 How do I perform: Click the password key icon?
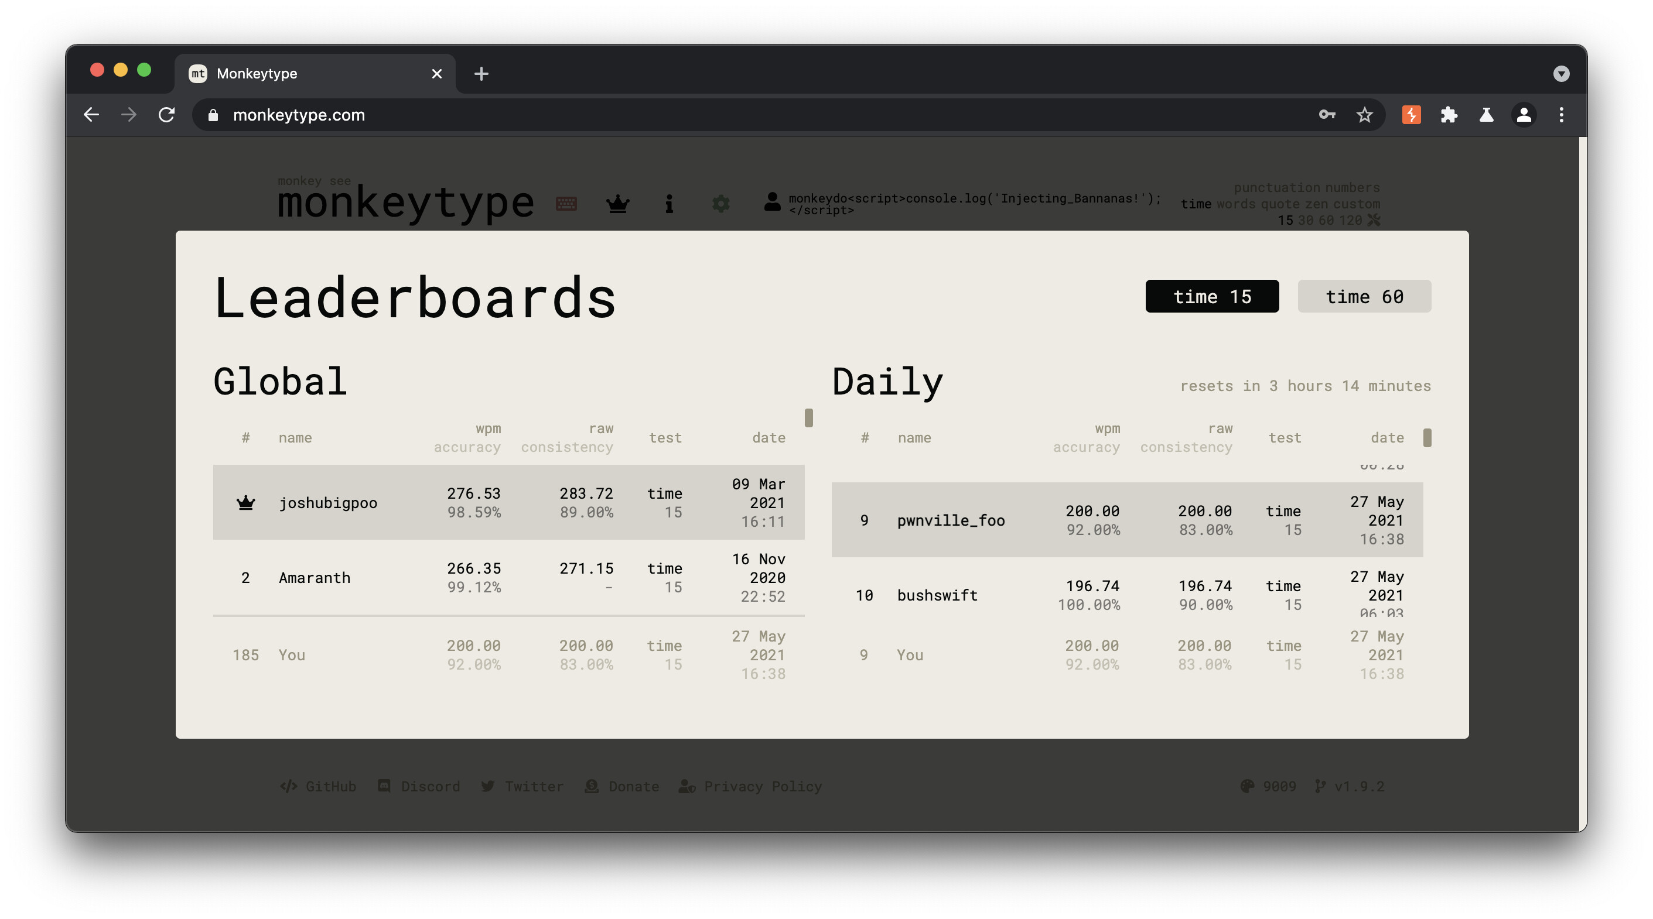pyautogui.click(x=1326, y=115)
